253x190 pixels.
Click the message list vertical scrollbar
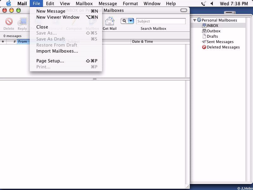tap(187, 61)
